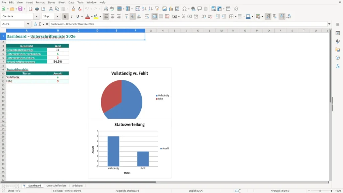Image resolution: width=343 pixels, height=193 pixels.
Task: Apply the red font color swatch
Action: [x=87, y=16]
